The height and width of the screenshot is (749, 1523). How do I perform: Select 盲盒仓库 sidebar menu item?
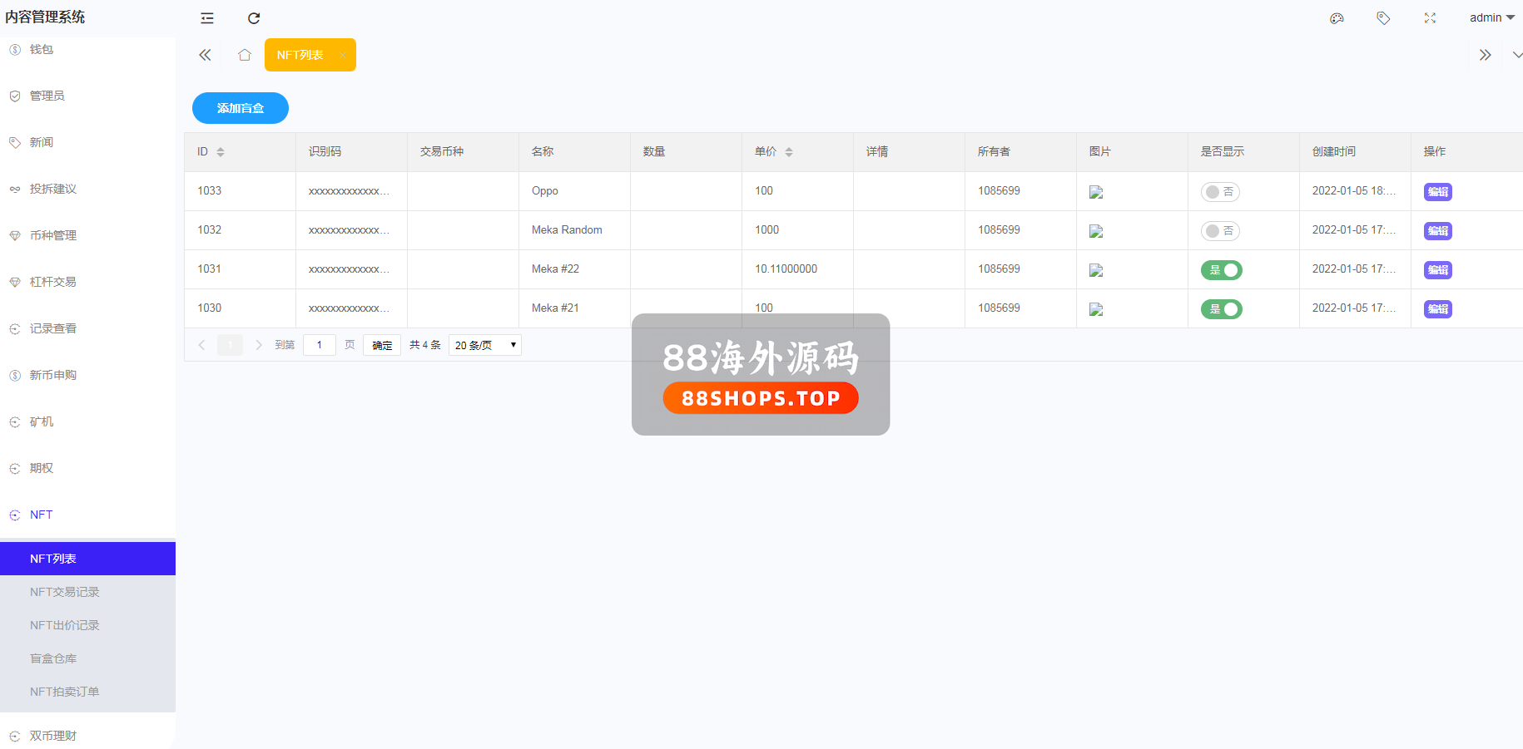[x=53, y=658]
